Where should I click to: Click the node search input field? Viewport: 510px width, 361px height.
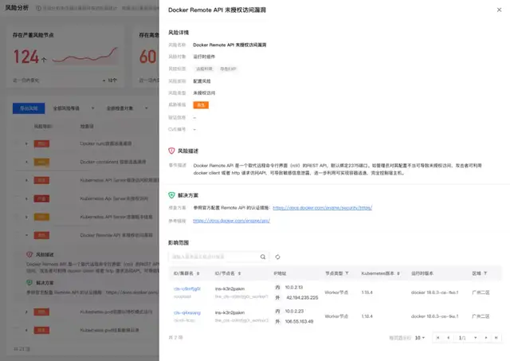click(x=215, y=257)
